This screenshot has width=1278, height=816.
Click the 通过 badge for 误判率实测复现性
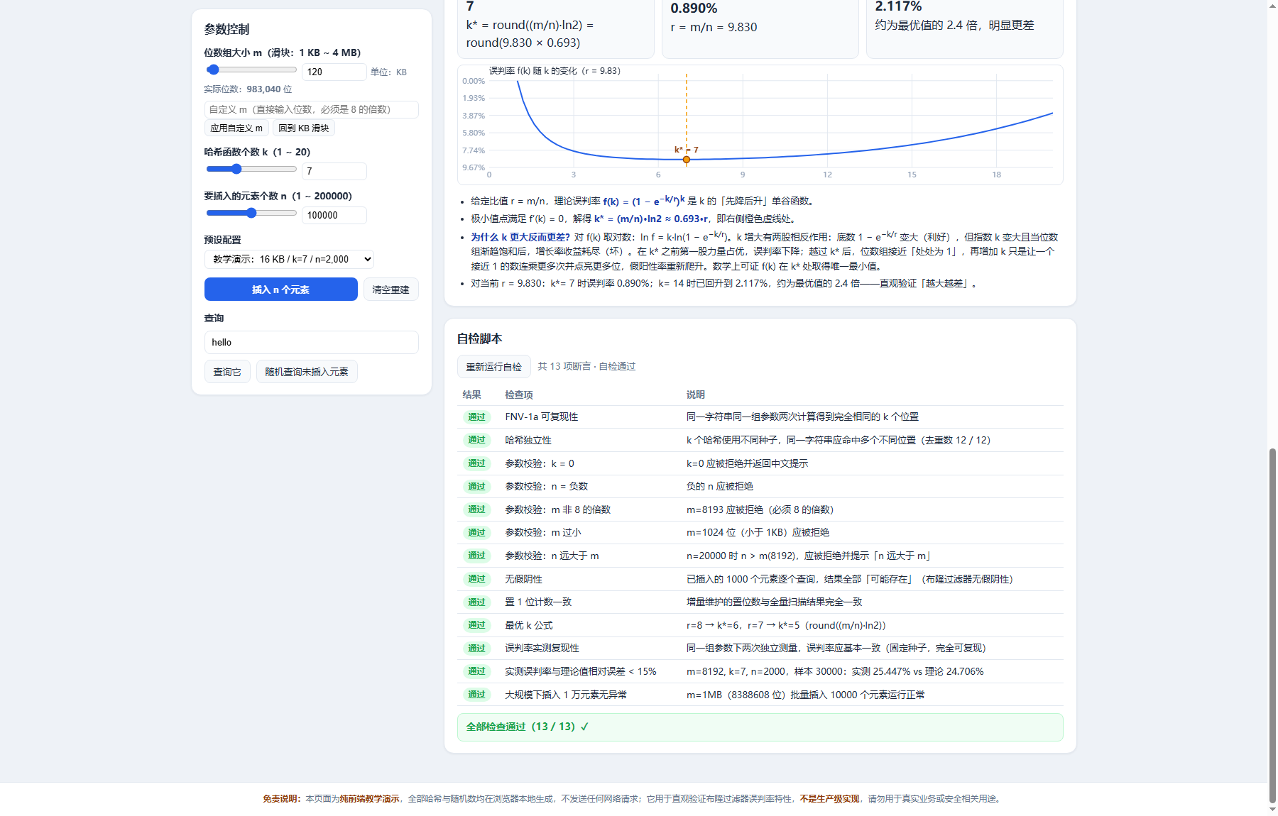point(477,649)
